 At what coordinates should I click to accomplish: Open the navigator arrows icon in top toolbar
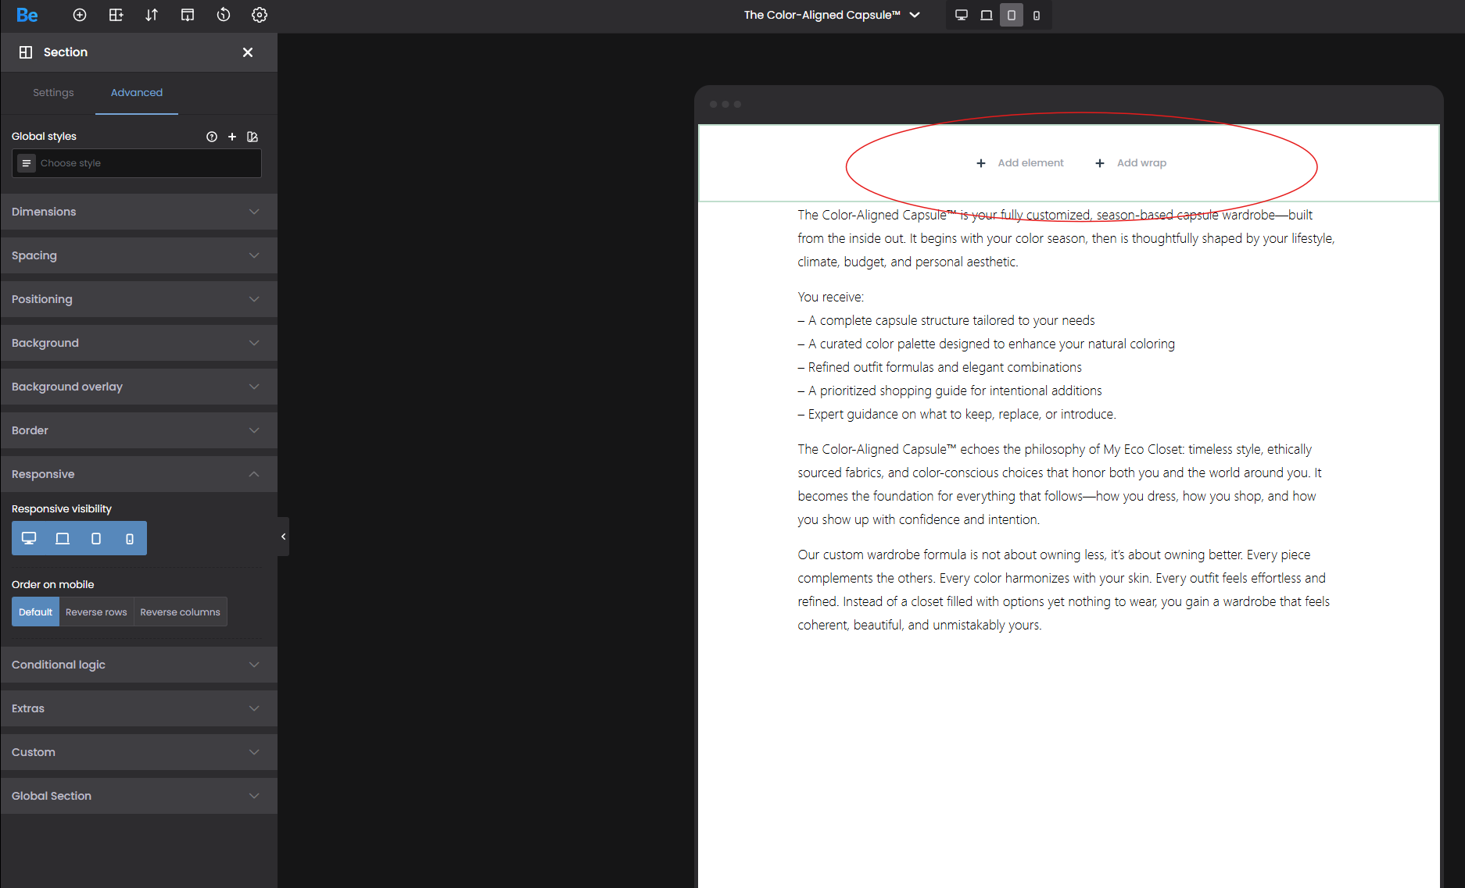(152, 15)
